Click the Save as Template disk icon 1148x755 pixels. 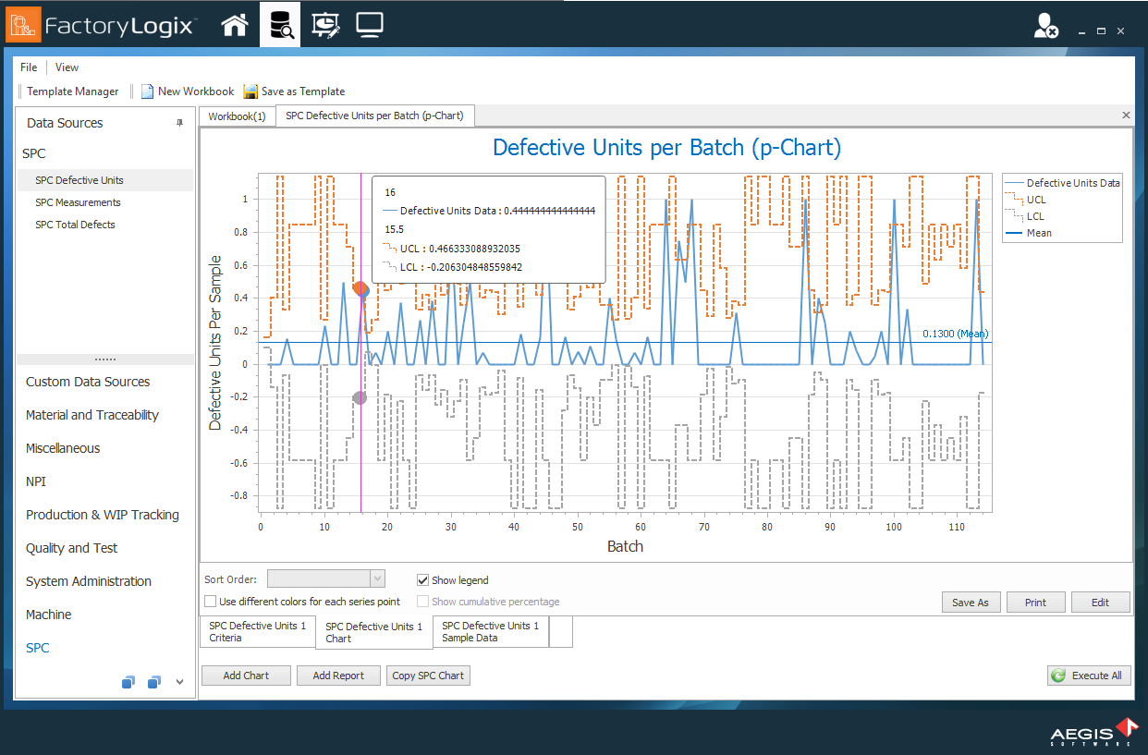pyautogui.click(x=250, y=91)
